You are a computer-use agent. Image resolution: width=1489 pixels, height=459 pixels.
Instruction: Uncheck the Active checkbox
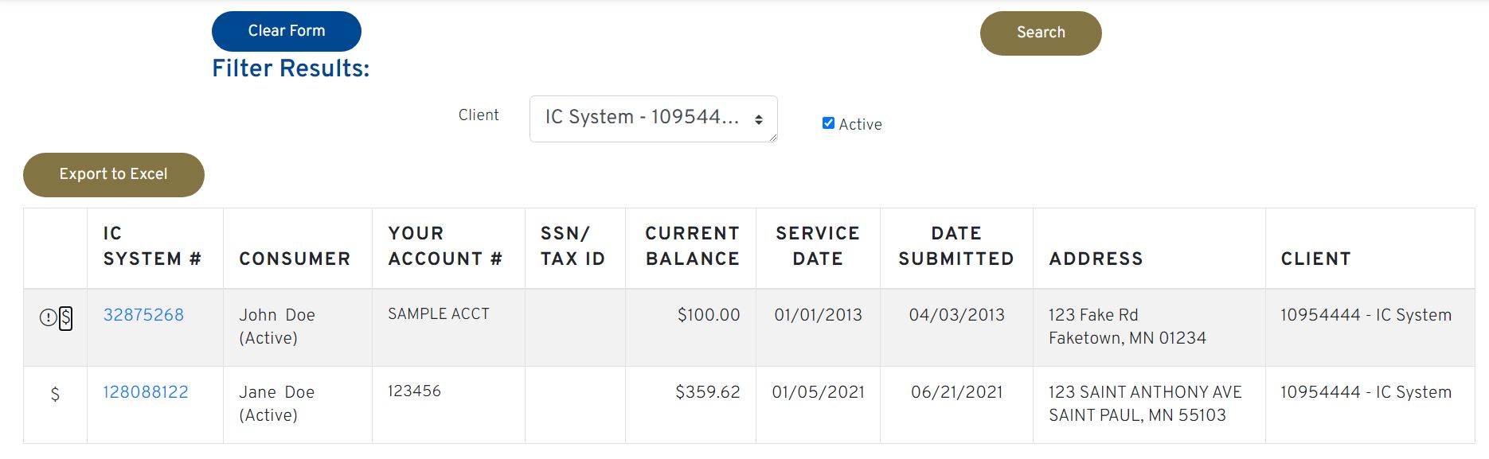pos(828,123)
